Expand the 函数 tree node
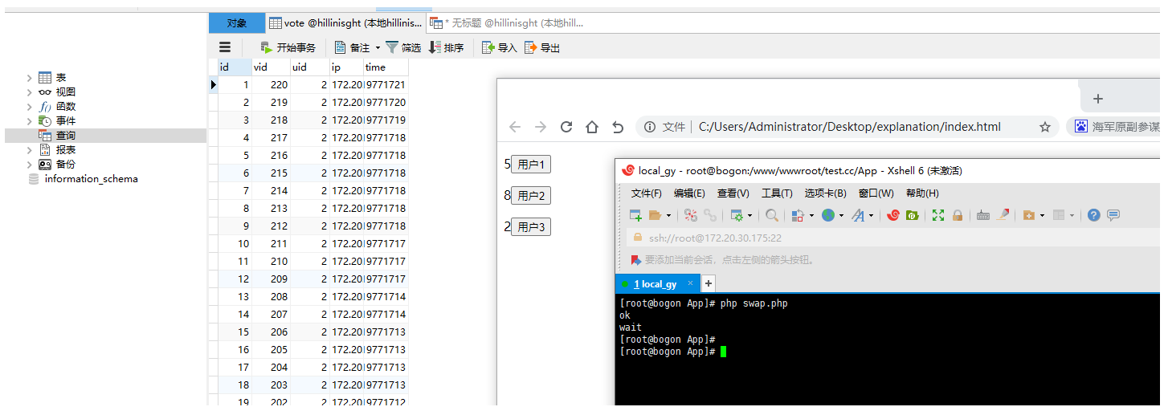Viewport: 1164px width, 415px height. (30, 107)
